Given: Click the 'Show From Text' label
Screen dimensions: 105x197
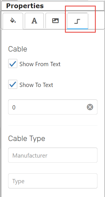Looking at the screenshot, I should coord(40,64).
